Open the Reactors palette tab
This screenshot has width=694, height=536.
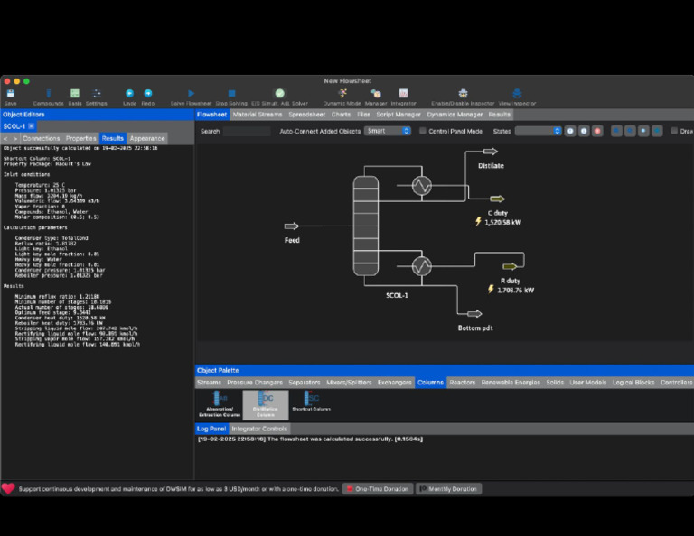tap(462, 383)
